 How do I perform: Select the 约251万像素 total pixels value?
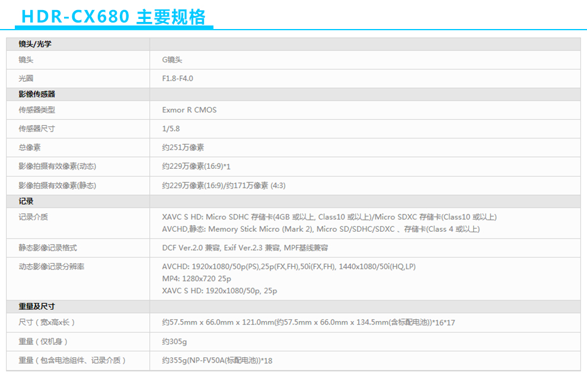pyautogui.click(x=183, y=148)
